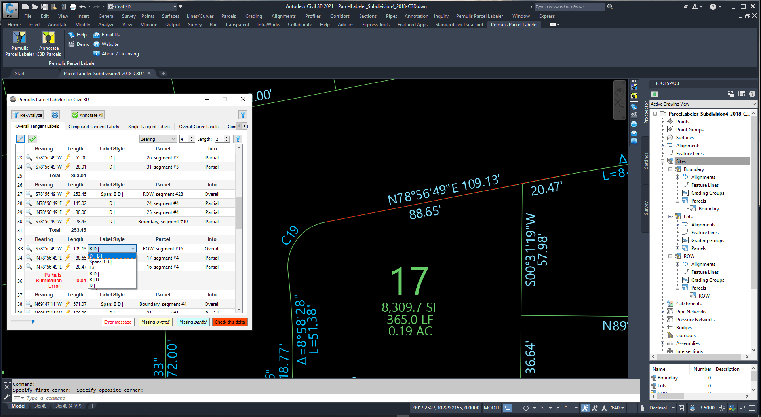
Task: Toggle ortho mode in the status bar
Action: click(517, 408)
